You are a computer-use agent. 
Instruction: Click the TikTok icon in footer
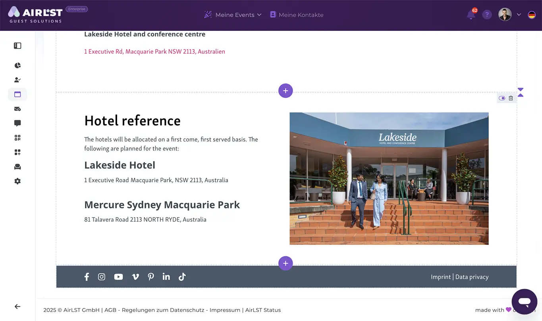(x=182, y=277)
